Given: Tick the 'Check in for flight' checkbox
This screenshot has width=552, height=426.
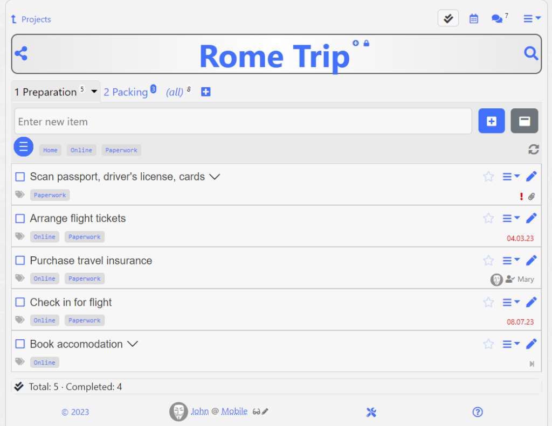Looking at the screenshot, I should tap(20, 302).
